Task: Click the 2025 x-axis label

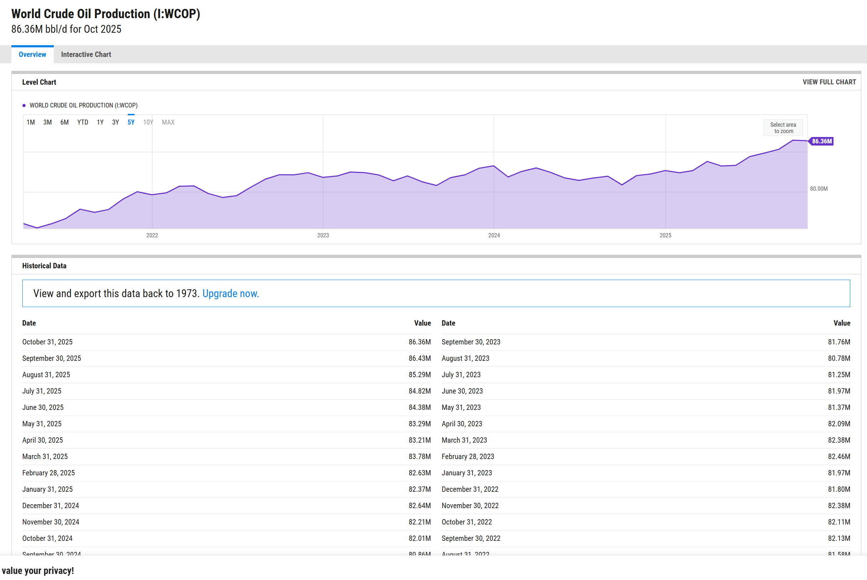Action: point(665,235)
